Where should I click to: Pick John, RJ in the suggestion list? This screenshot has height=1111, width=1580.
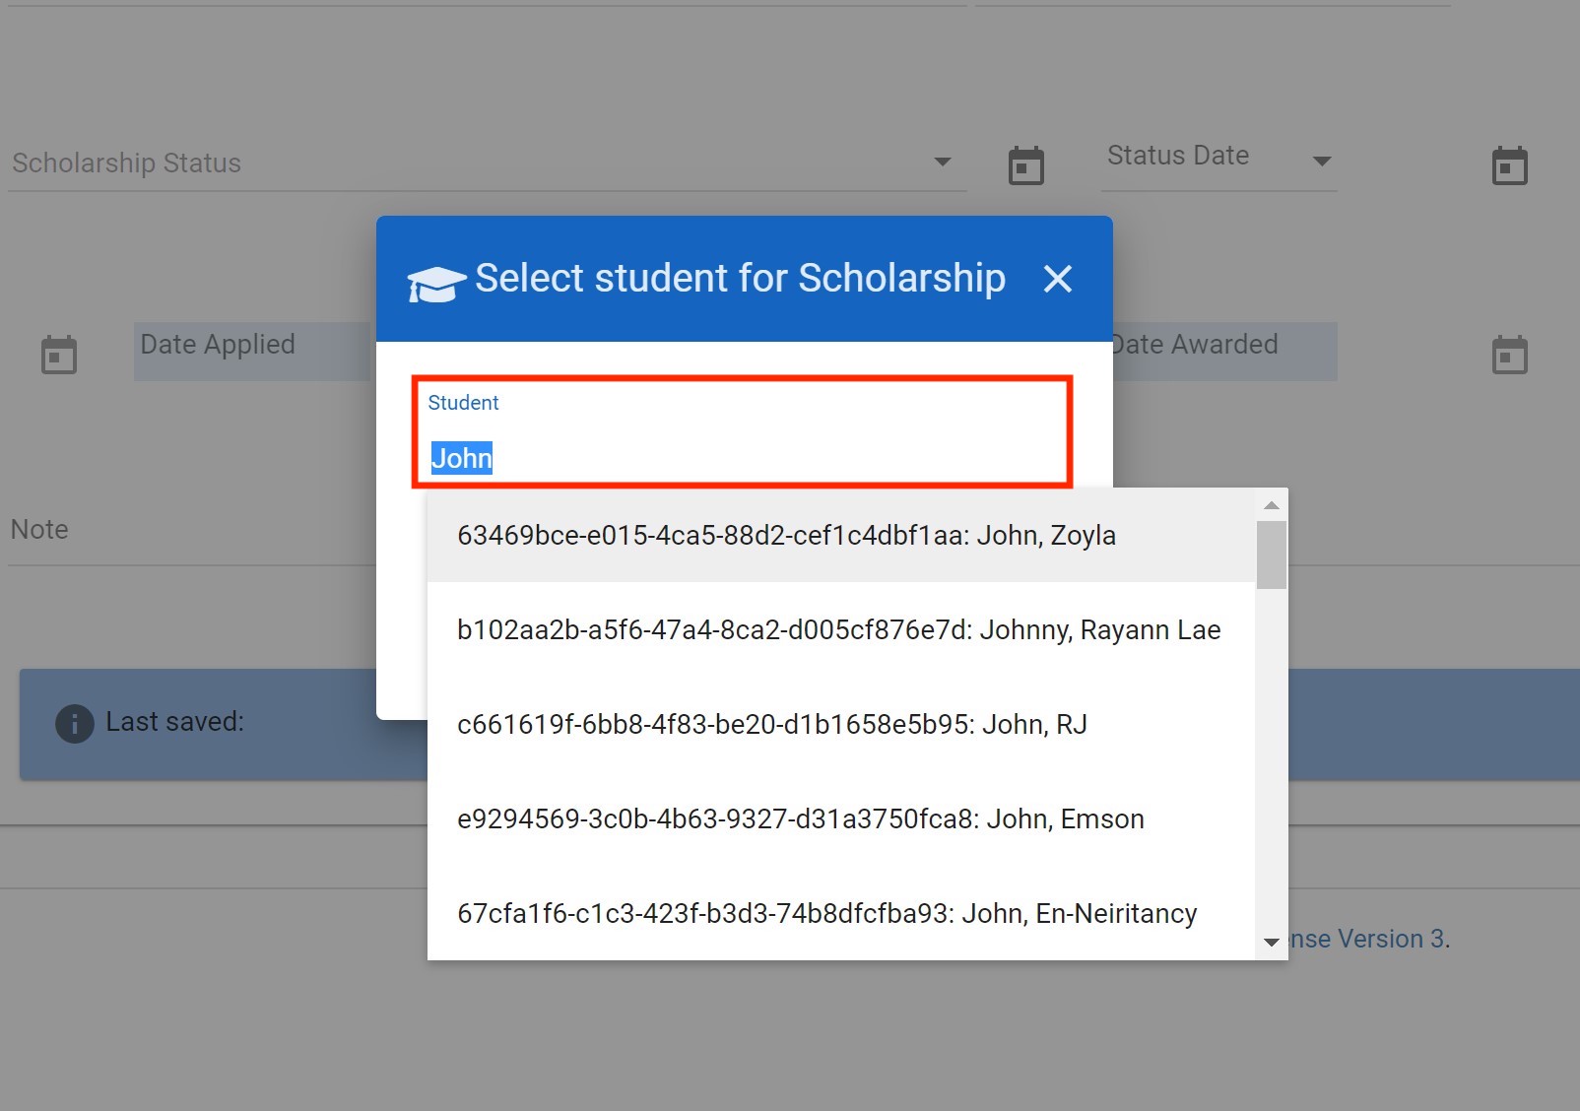(x=771, y=725)
